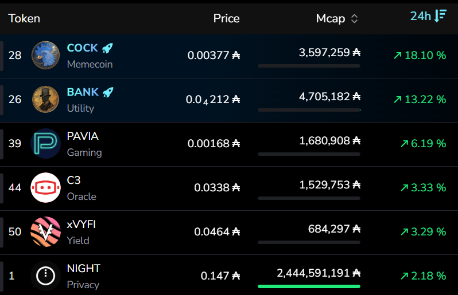This screenshot has width=458, height=295.
Task: Click the market cap 2,444,591,191
Action: (319, 273)
